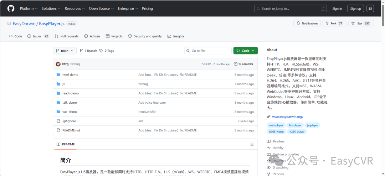The image size is (385, 176).
Task: Click the Go to file search field
Action: click(x=208, y=51)
